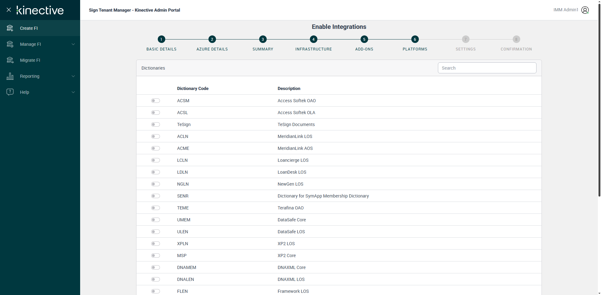This screenshot has height=295, width=601.
Task: Enable the LCLN Loancierge LOS toggle
Action: pos(156,160)
